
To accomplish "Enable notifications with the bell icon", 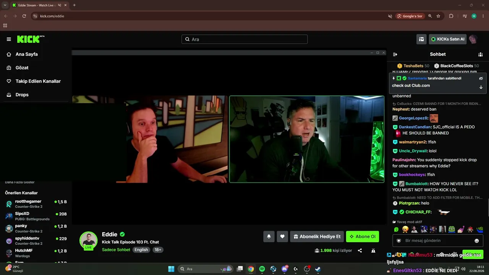I will click(x=269, y=236).
